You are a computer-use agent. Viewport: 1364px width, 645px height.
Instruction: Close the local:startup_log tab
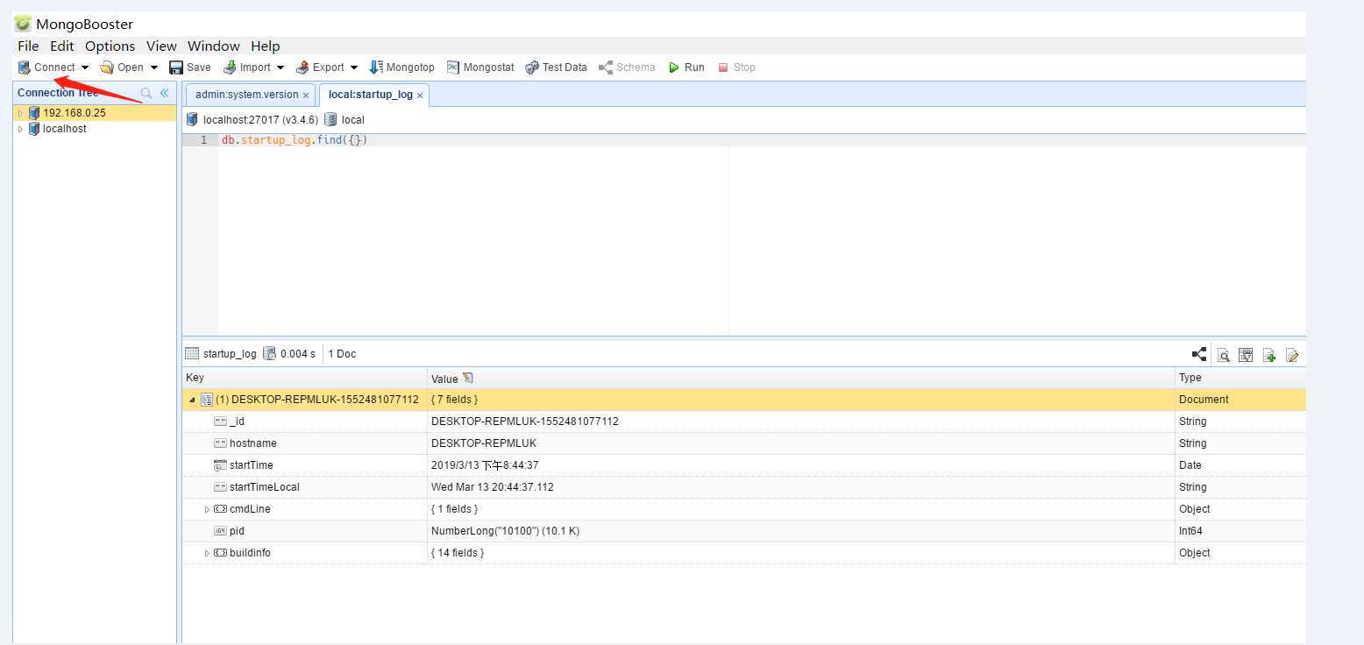[x=420, y=96]
